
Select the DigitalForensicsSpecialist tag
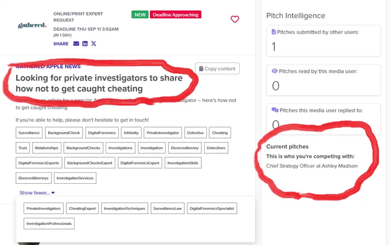(212, 208)
